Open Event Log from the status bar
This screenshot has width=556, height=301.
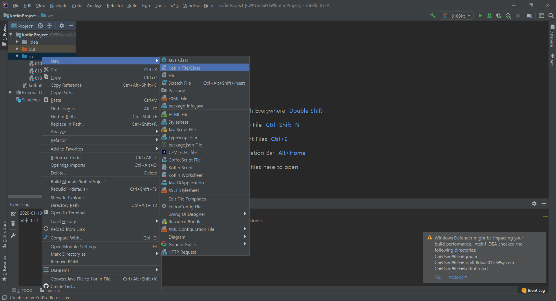click(533, 290)
